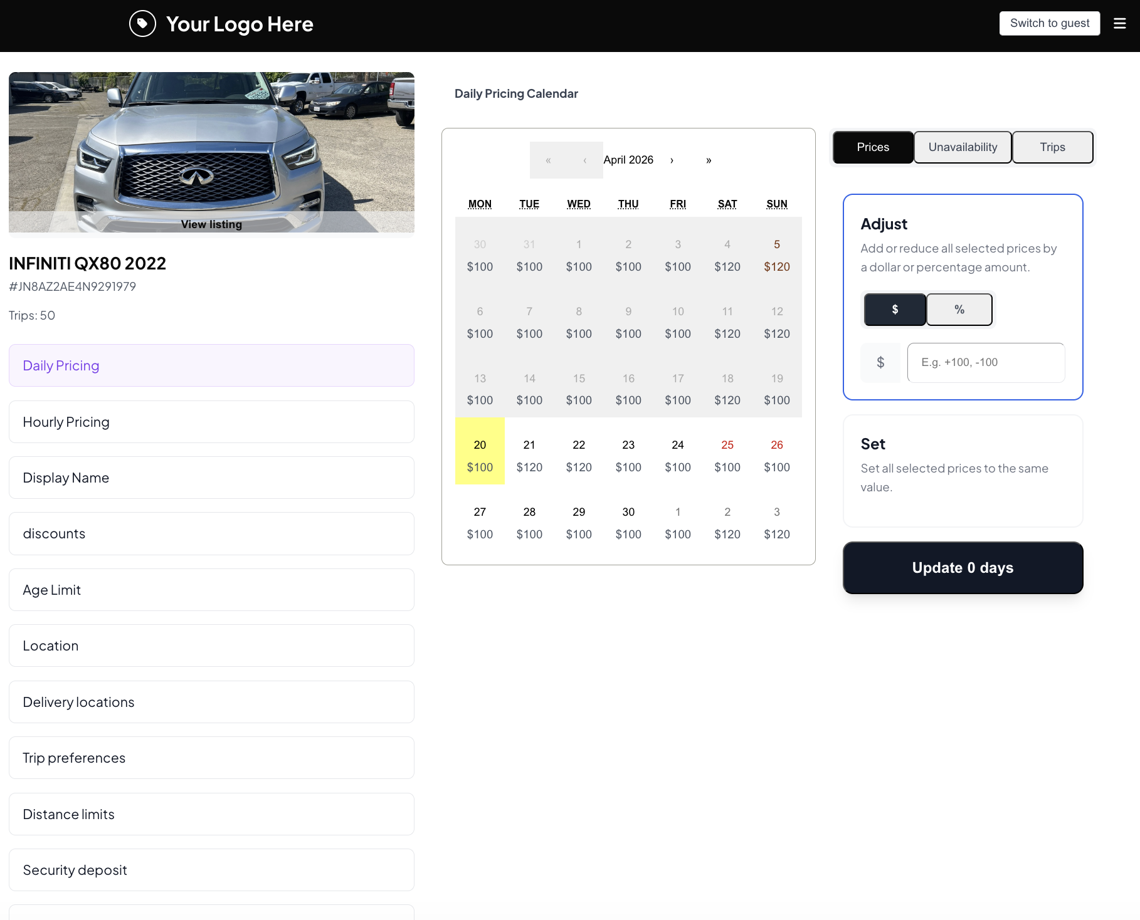This screenshot has height=920, width=1140.
Task: Jump back a year with the « arrow
Action: pyautogui.click(x=547, y=160)
